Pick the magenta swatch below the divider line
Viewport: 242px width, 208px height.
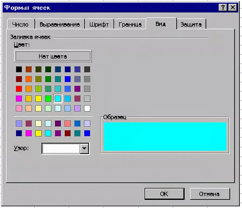click(x=29, y=133)
